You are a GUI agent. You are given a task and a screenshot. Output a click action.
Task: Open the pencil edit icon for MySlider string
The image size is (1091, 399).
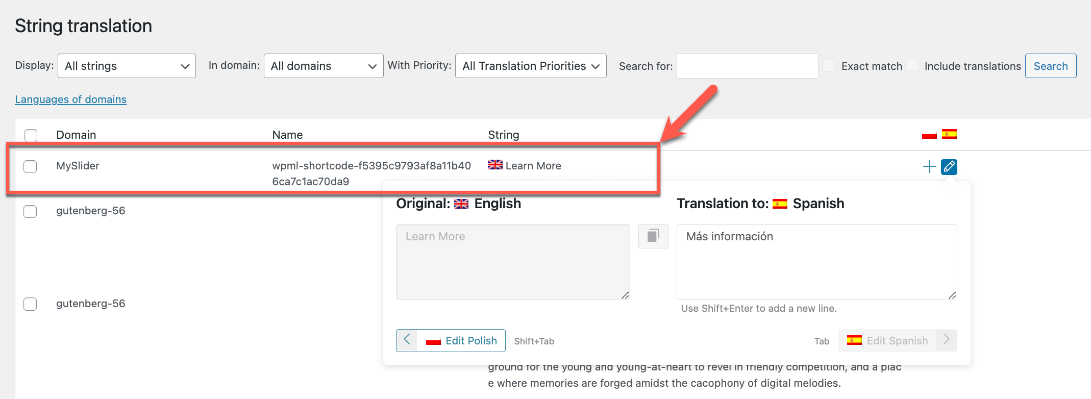(x=949, y=166)
